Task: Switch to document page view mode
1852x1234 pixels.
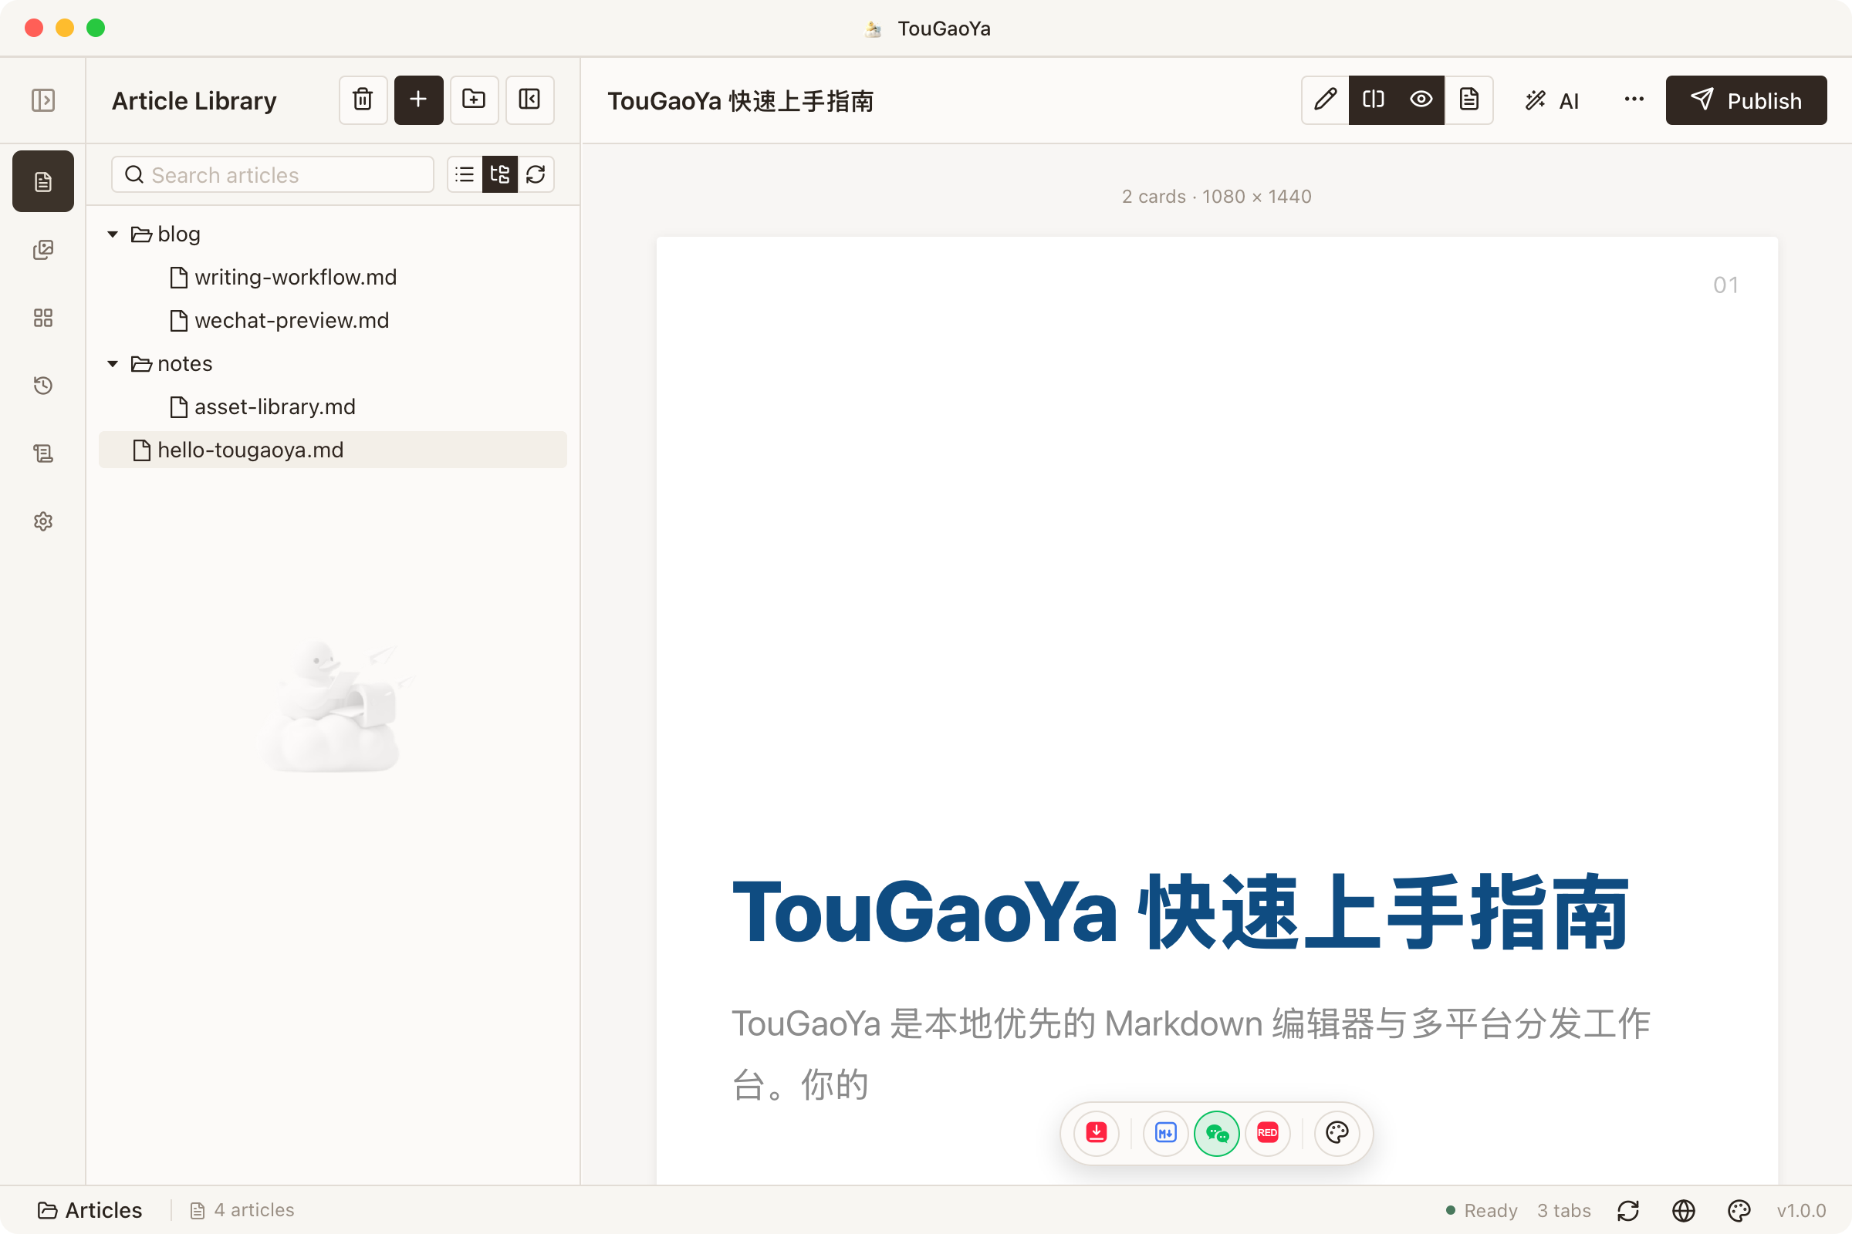Action: (x=1469, y=100)
